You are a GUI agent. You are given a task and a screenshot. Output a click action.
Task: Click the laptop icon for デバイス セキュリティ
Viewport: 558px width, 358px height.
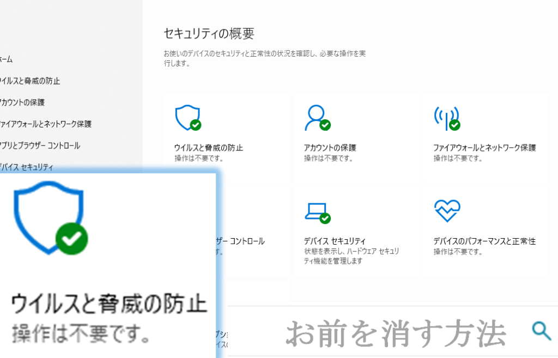pyautogui.click(x=316, y=211)
